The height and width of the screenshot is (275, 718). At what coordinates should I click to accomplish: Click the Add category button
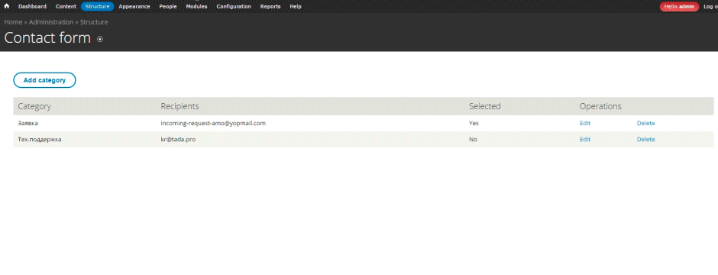pyautogui.click(x=44, y=80)
